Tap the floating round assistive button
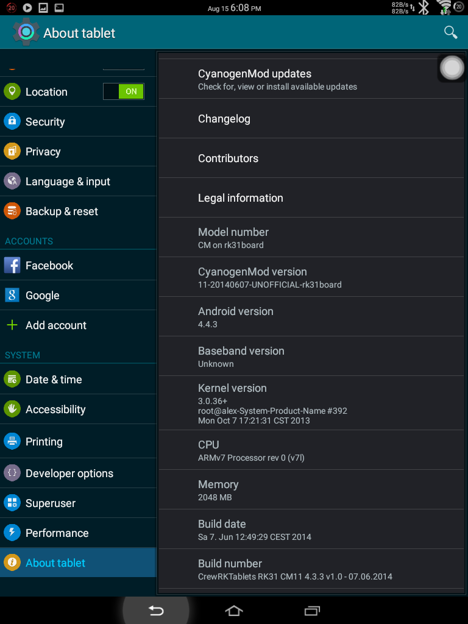This screenshot has width=468, height=624. point(452,68)
